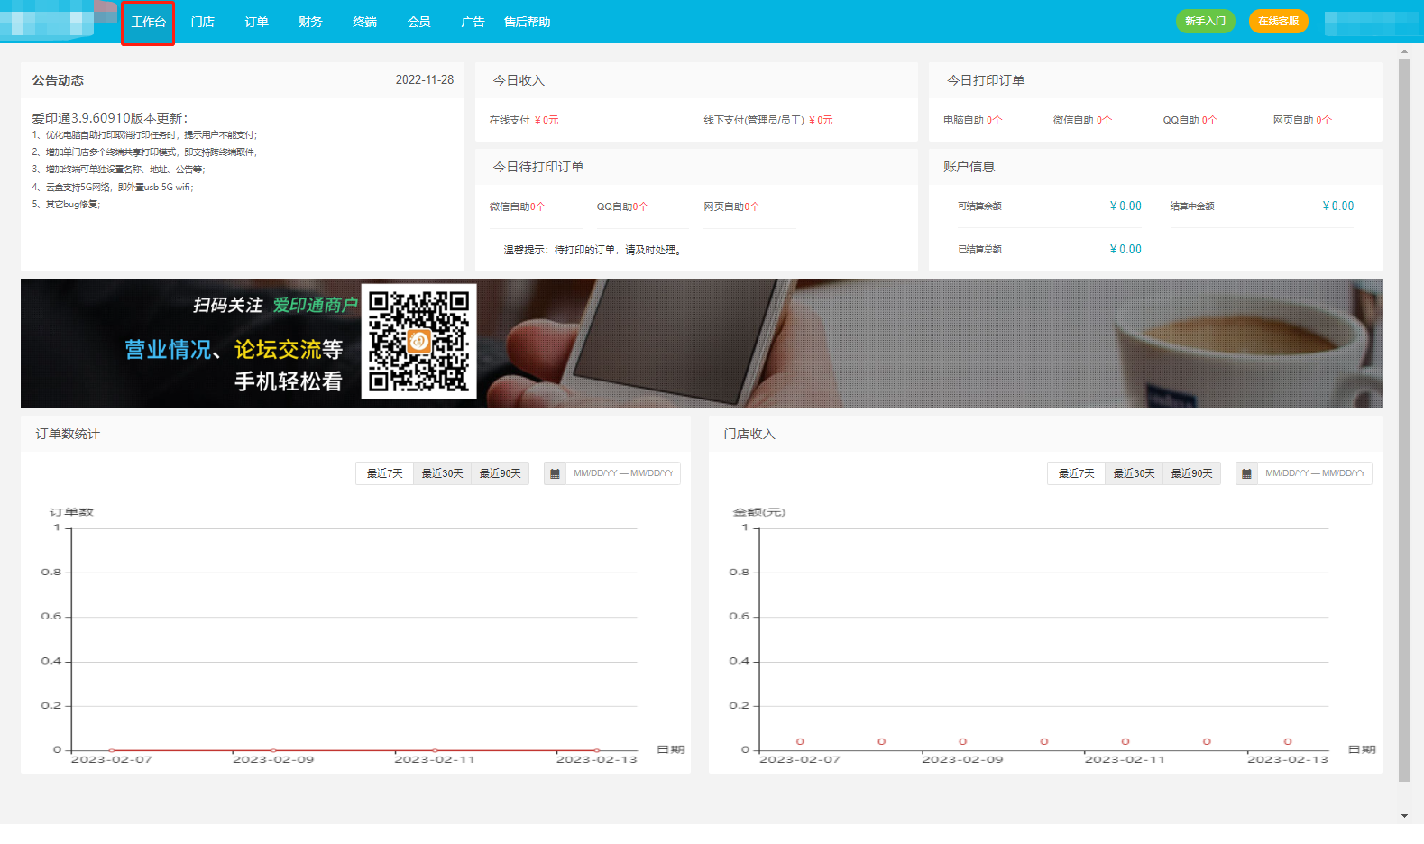Click 线下支付(管理员/员工) ¥0元 entry

pyautogui.click(x=768, y=120)
